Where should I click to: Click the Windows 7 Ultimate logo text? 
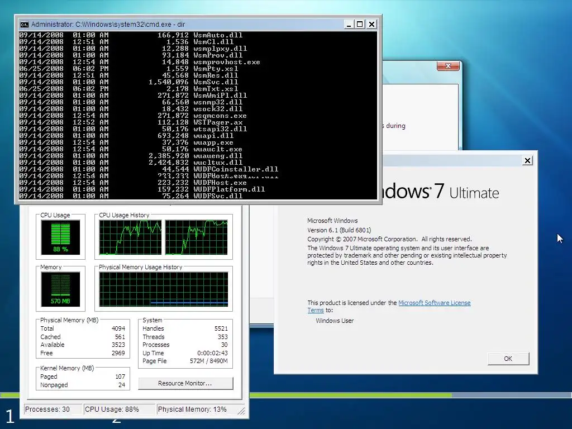(440, 191)
